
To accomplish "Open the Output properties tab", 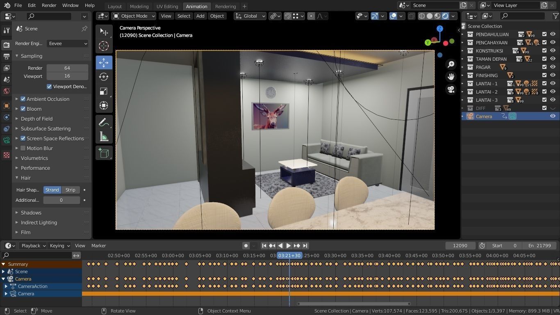I will (x=6, y=56).
